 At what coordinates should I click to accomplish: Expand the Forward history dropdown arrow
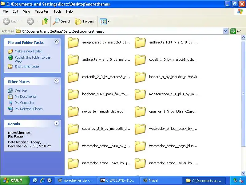38,21
